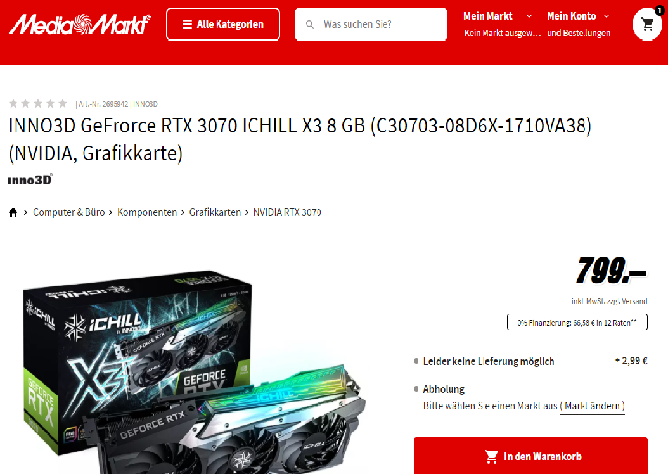Go to the Komponenten breadcrumb
This screenshot has width=668, height=474.
click(x=147, y=212)
